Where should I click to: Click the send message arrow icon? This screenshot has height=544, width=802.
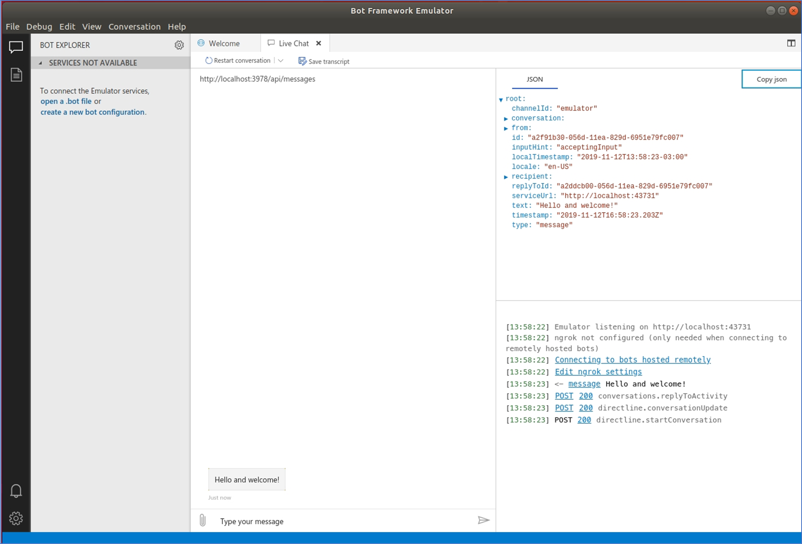tap(483, 520)
